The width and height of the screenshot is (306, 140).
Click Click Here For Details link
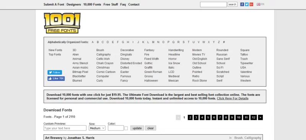pyautogui.click(x=233, y=98)
